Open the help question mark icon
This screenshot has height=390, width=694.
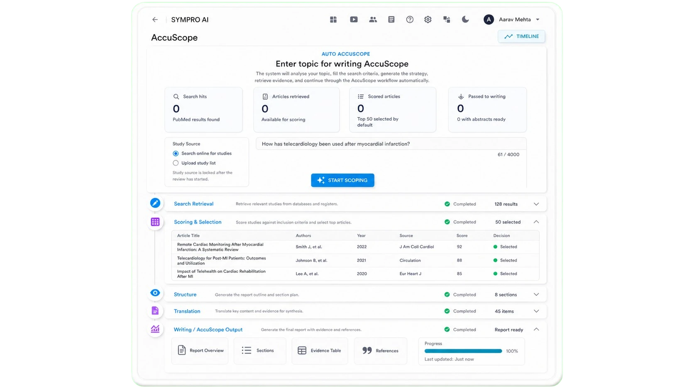tap(410, 19)
